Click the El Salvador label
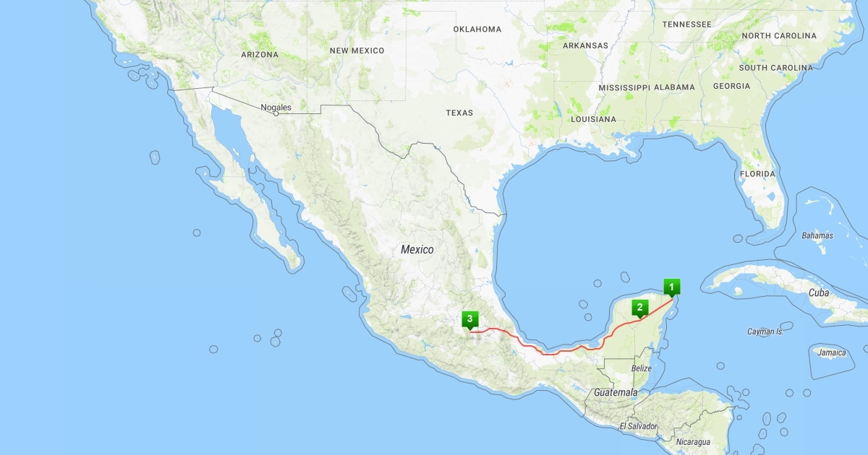 pyautogui.click(x=639, y=426)
